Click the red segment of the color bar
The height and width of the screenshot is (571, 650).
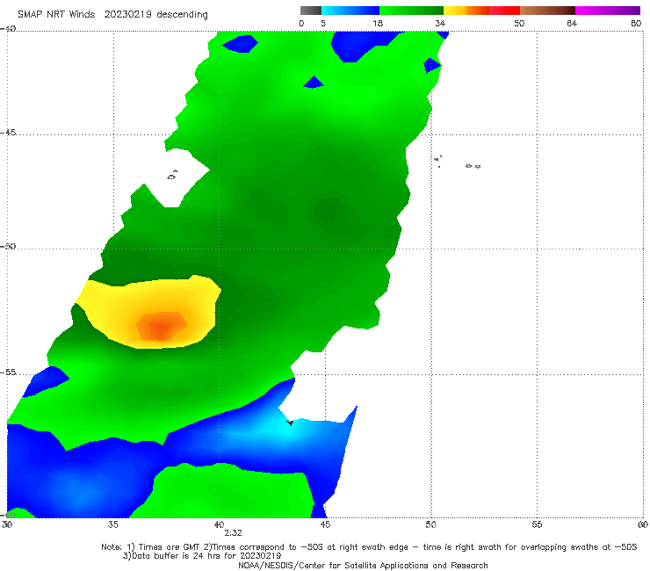coord(504,11)
